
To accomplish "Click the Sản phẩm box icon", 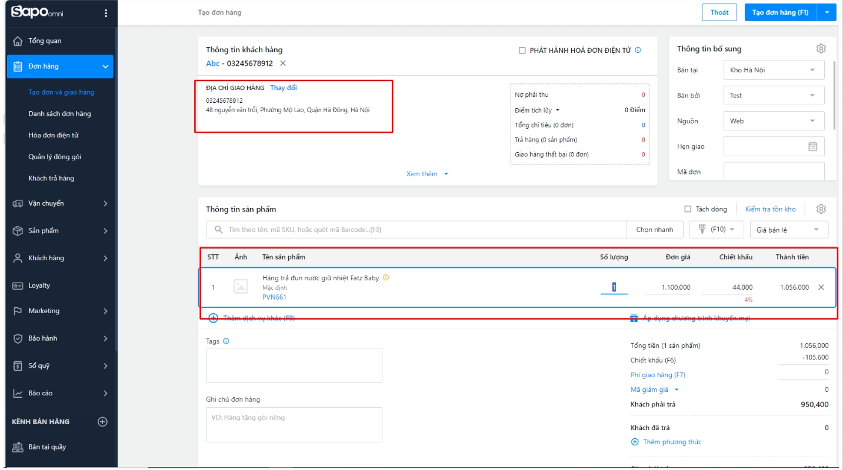I will click(18, 231).
